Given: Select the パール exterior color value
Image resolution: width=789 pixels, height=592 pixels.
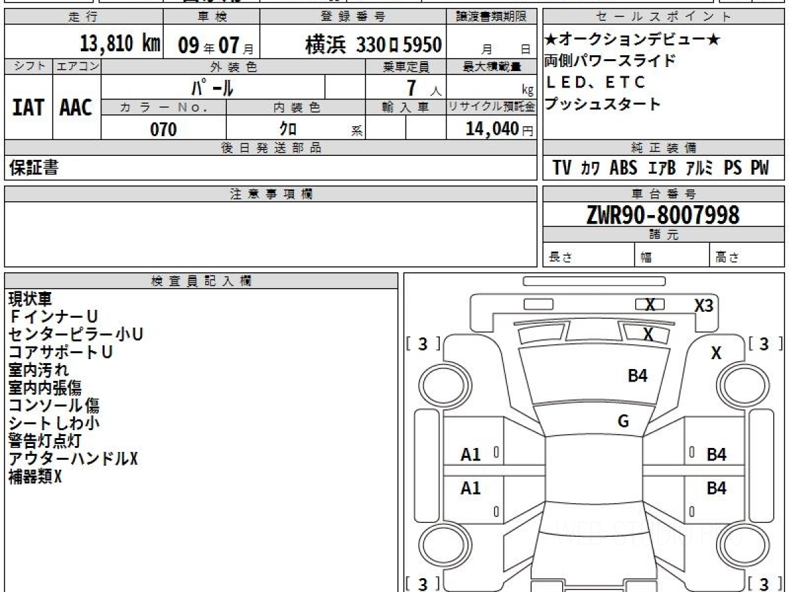Looking at the screenshot, I should click(x=212, y=86).
